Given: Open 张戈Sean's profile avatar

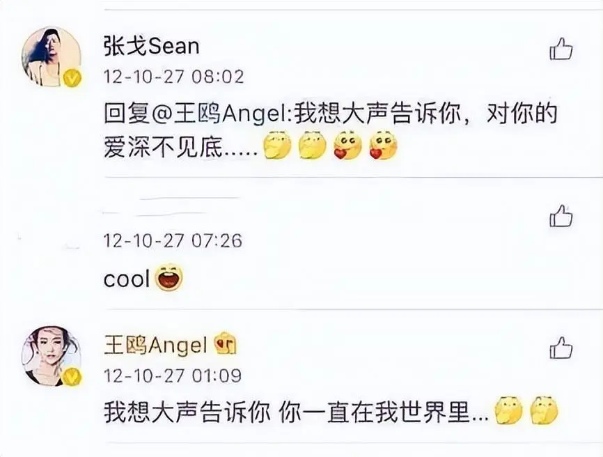Looking at the screenshot, I should (x=52, y=56).
